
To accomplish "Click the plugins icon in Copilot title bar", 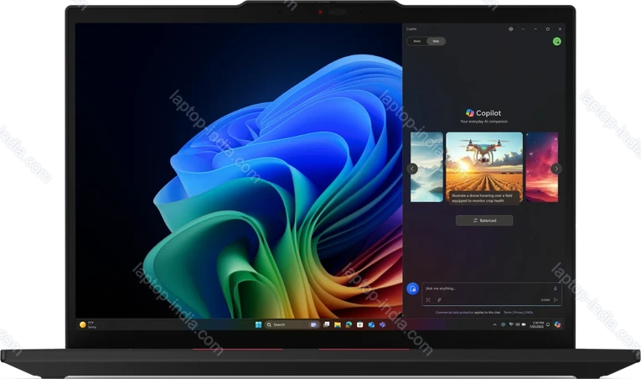I will point(510,29).
